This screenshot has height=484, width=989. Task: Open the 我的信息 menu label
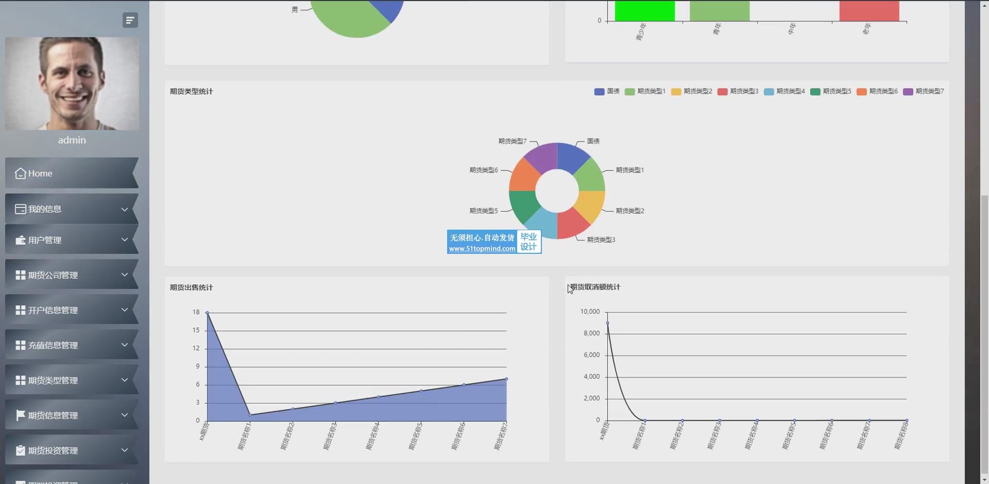click(x=45, y=209)
